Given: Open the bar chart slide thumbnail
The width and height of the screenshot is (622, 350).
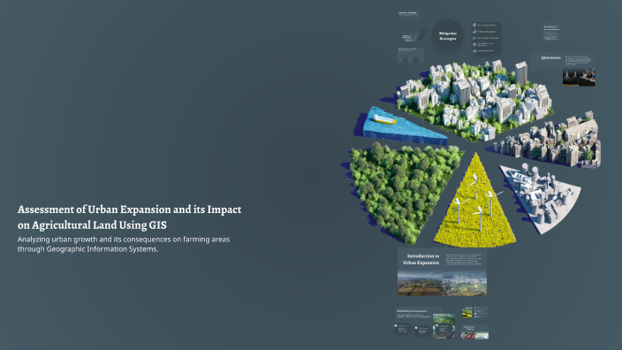Looking at the screenshot, I should pyautogui.click(x=411, y=55).
